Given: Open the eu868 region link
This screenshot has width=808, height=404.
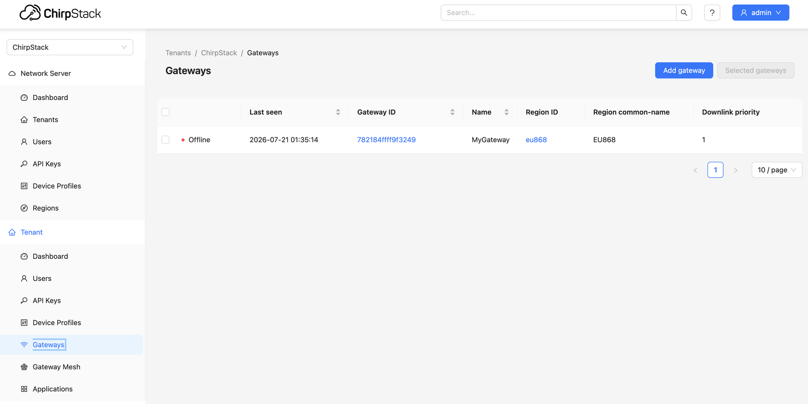Looking at the screenshot, I should click(536, 140).
